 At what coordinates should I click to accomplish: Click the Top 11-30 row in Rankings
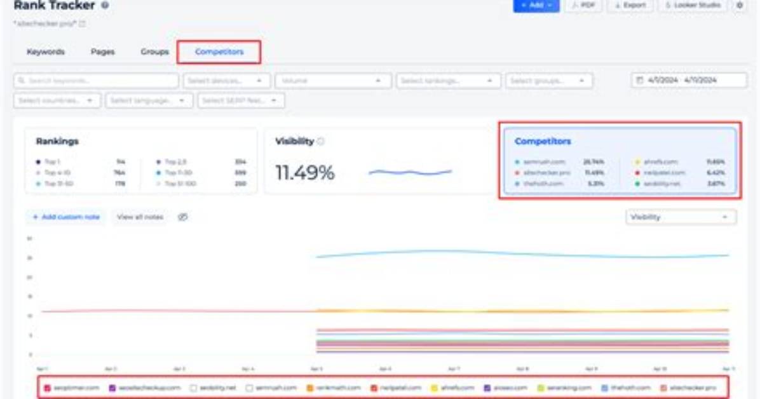click(x=201, y=173)
